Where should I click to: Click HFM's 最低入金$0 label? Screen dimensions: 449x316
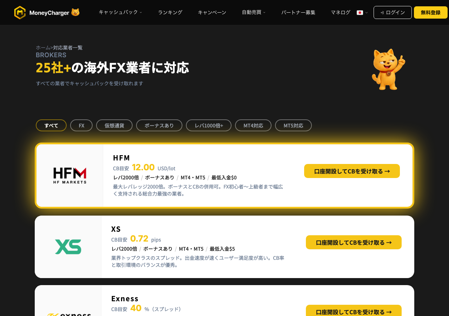[x=224, y=177]
